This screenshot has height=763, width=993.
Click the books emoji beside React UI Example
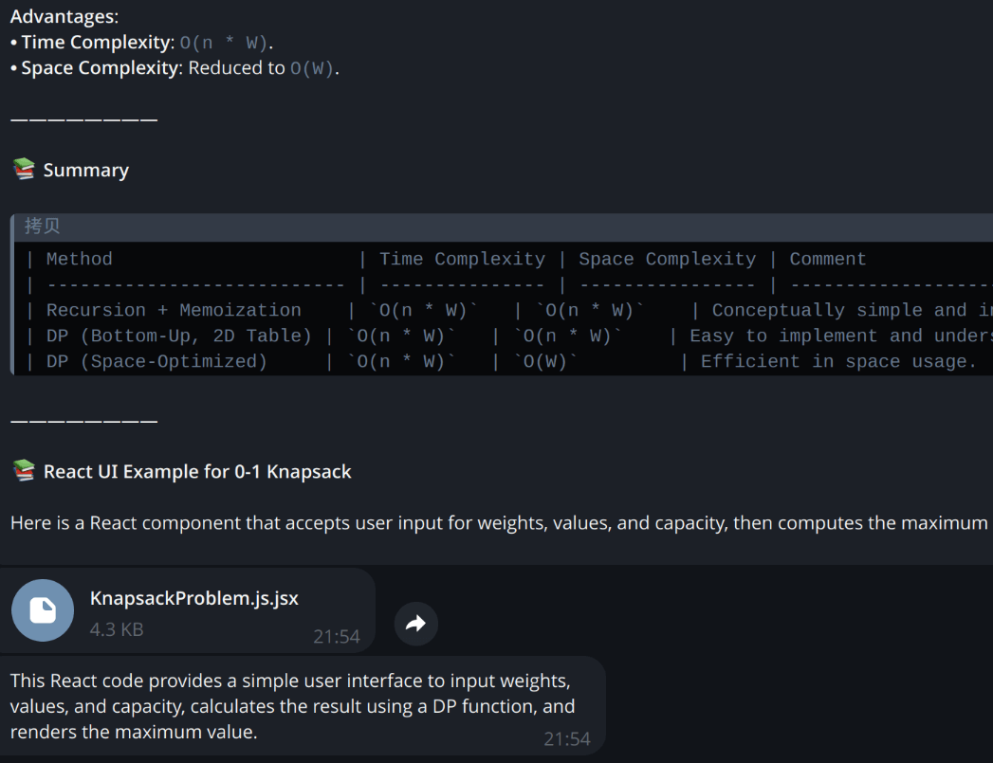click(x=24, y=471)
